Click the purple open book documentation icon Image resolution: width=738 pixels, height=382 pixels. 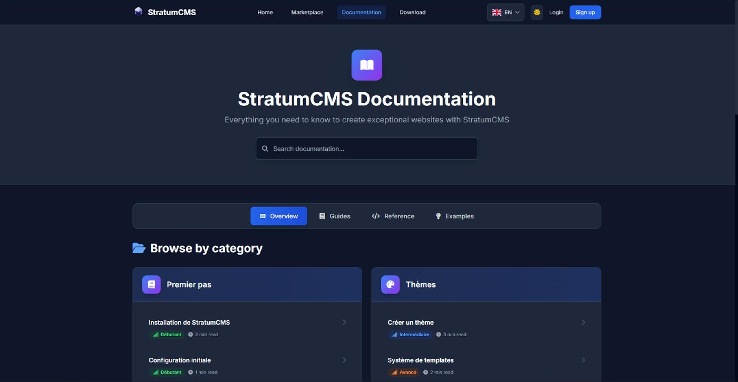pos(366,65)
